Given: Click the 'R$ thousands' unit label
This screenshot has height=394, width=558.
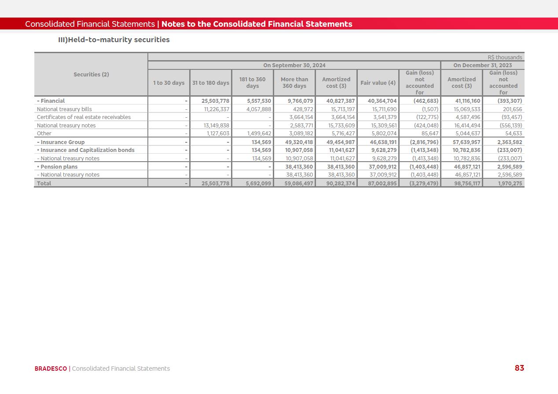Looking at the screenshot, I should 505,58.
